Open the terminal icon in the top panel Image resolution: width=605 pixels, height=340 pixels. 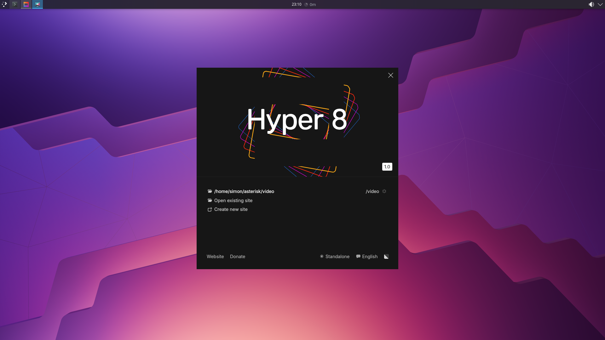[15, 4]
